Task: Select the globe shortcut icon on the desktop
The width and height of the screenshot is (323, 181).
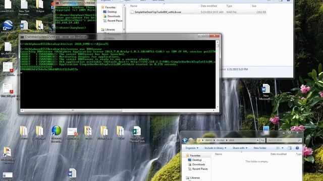Action: point(56,134)
